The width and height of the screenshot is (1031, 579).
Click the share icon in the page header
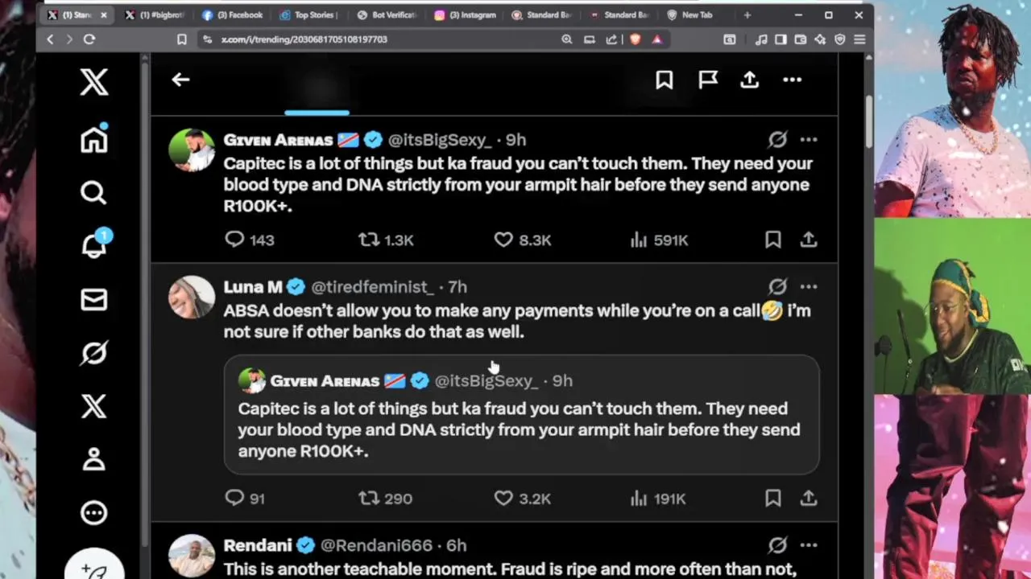pyautogui.click(x=749, y=80)
